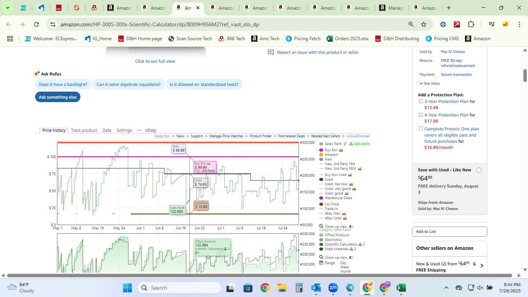
Task: Open the D&H Home page bookmark
Action: point(140,39)
